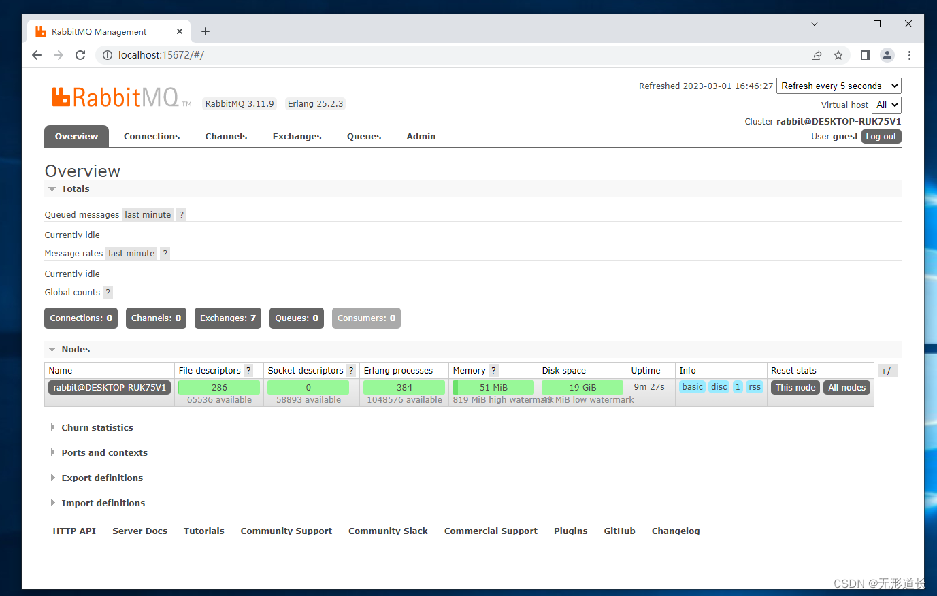This screenshot has height=596, width=937.
Task: Bookmark this page with the star
Action: click(x=838, y=55)
